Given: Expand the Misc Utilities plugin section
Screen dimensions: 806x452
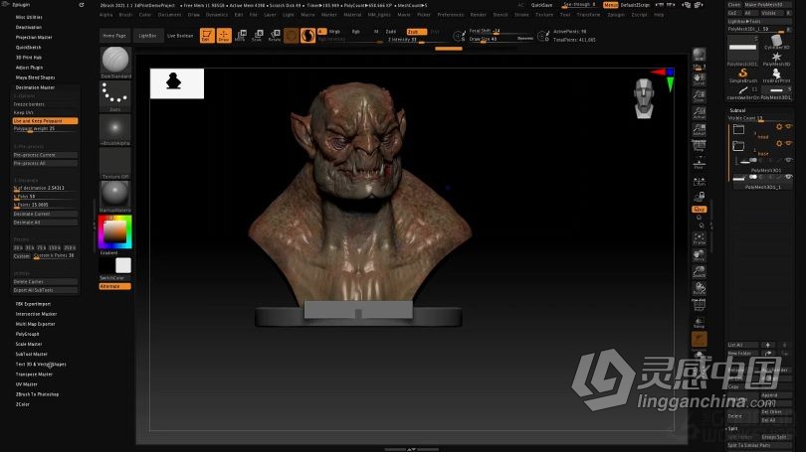Looking at the screenshot, I should [x=29, y=17].
